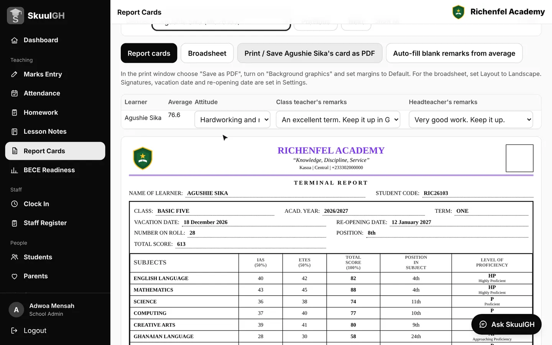552x345 pixels.
Task: Click the MATHEMATICS total score 88
Action: coord(353,290)
